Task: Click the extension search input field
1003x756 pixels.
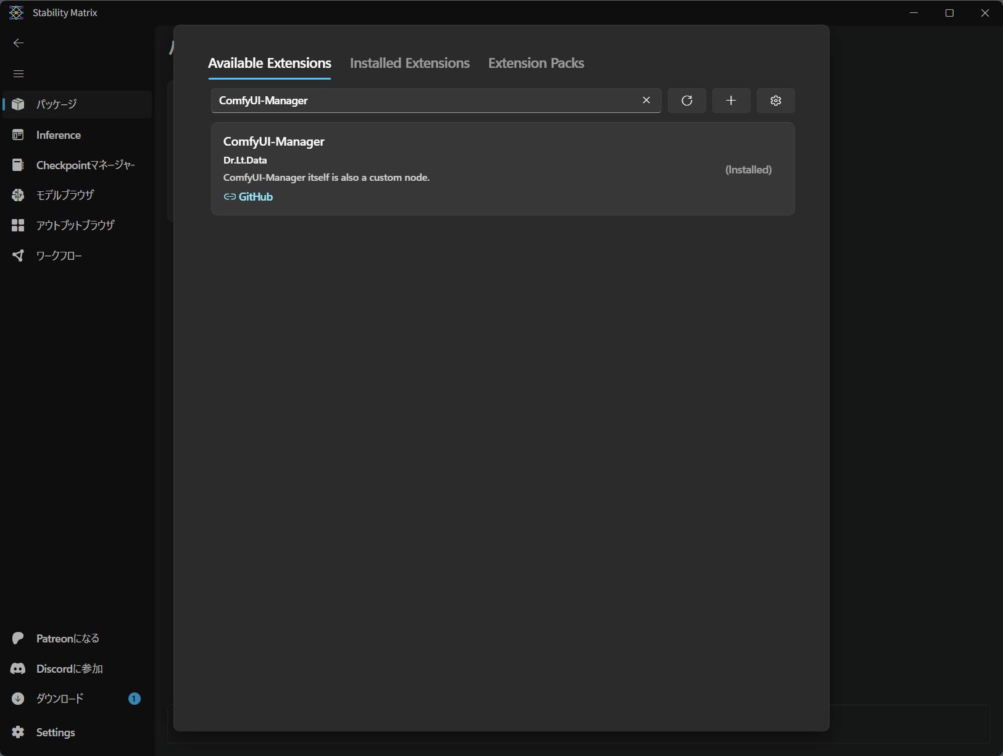Action: (426, 101)
